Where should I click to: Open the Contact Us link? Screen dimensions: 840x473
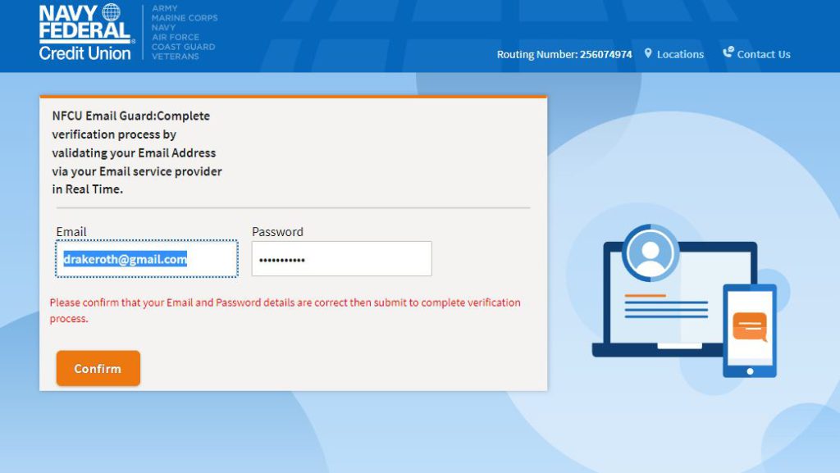[x=764, y=54]
